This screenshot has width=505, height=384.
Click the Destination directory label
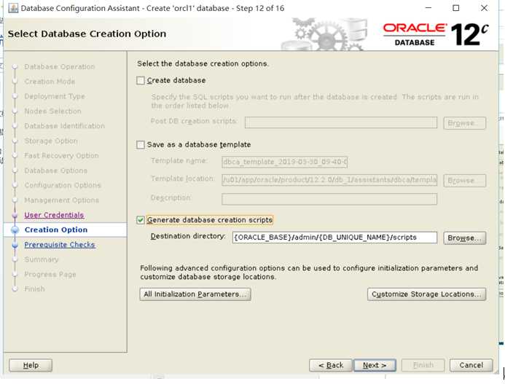click(188, 236)
